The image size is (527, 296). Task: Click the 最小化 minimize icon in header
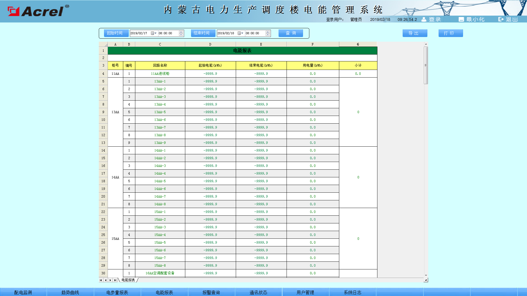click(x=461, y=19)
